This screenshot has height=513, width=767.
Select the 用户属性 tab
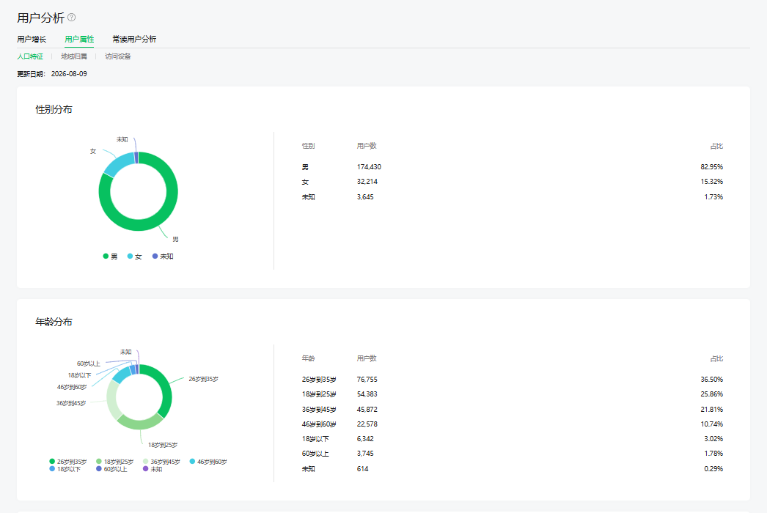tap(79, 39)
